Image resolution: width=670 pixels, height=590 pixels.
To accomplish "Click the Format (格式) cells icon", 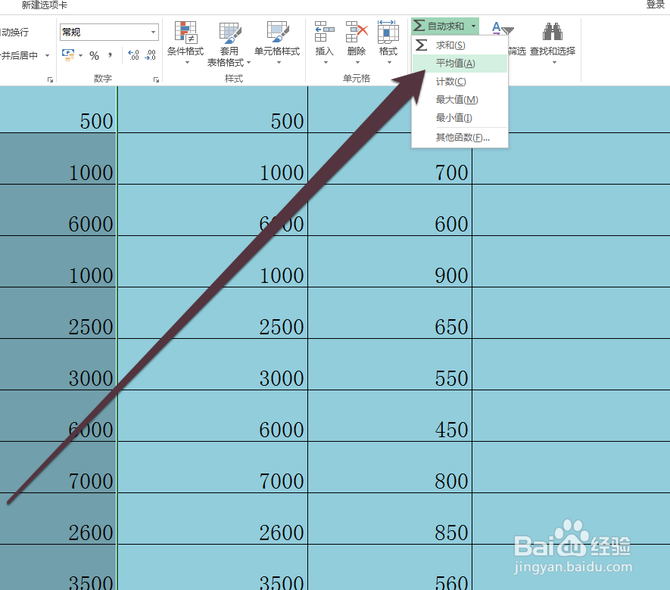I will (x=388, y=32).
